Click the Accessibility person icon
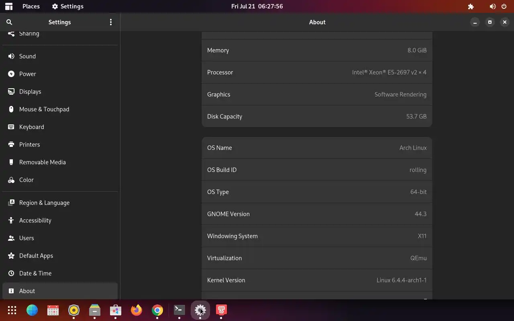 point(11,220)
